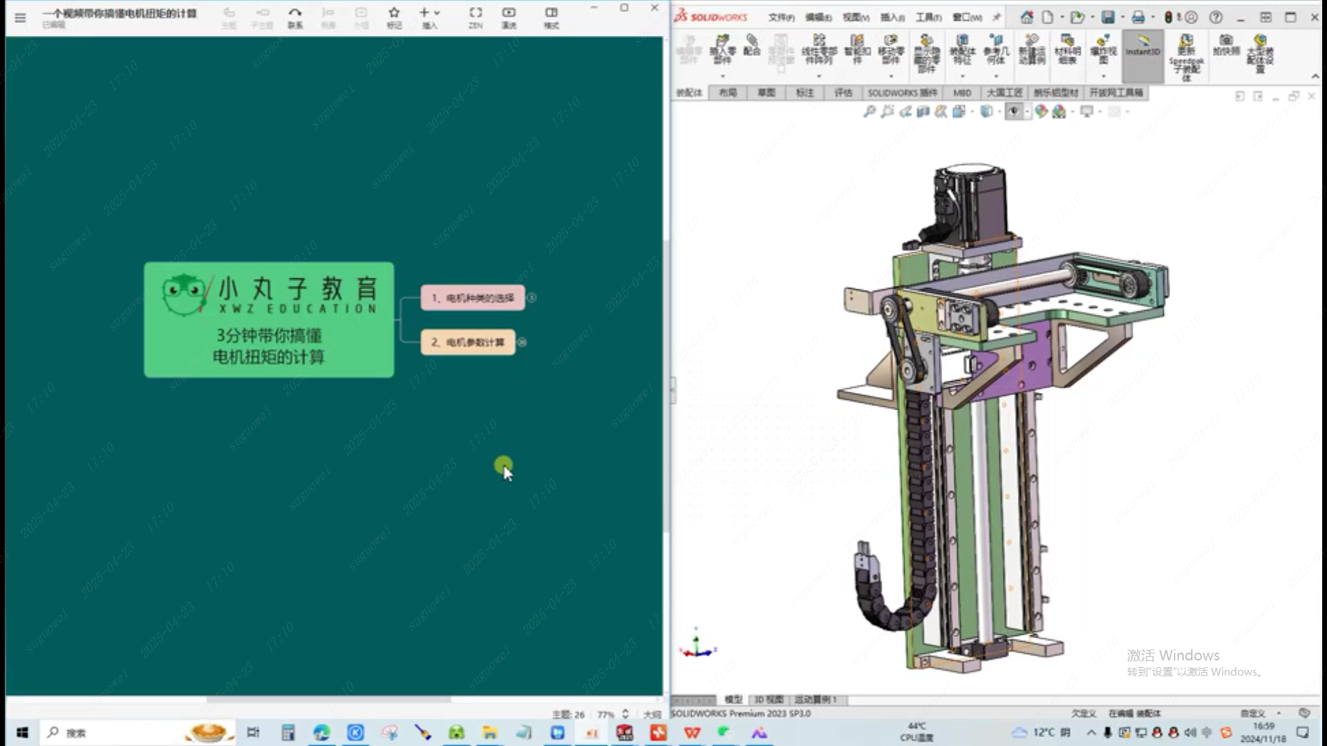Switch to Layout (布局) ribbon tab
The width and height of the screenshot is (1327, 746).
point(728,93)
